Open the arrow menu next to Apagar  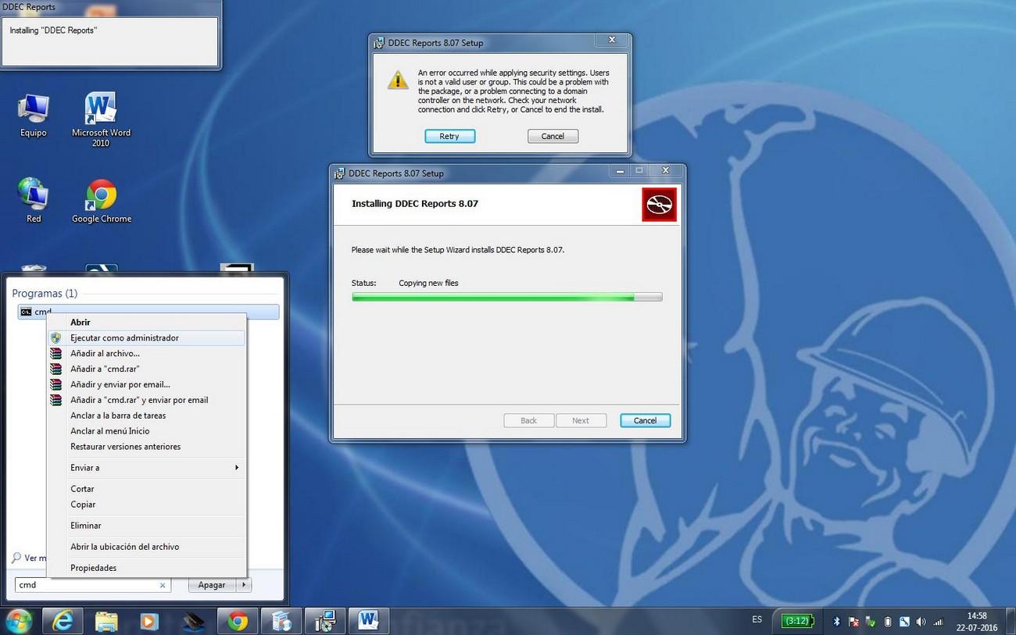coord(244,585)
